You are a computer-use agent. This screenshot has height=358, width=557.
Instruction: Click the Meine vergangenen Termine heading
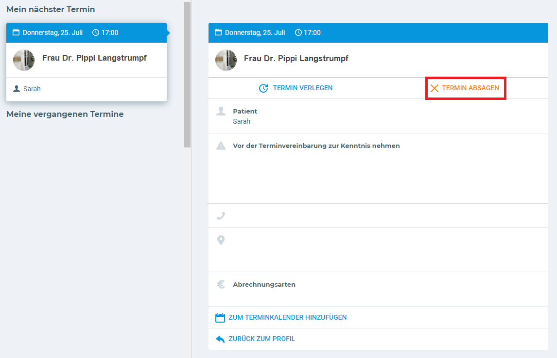(65, 114)
